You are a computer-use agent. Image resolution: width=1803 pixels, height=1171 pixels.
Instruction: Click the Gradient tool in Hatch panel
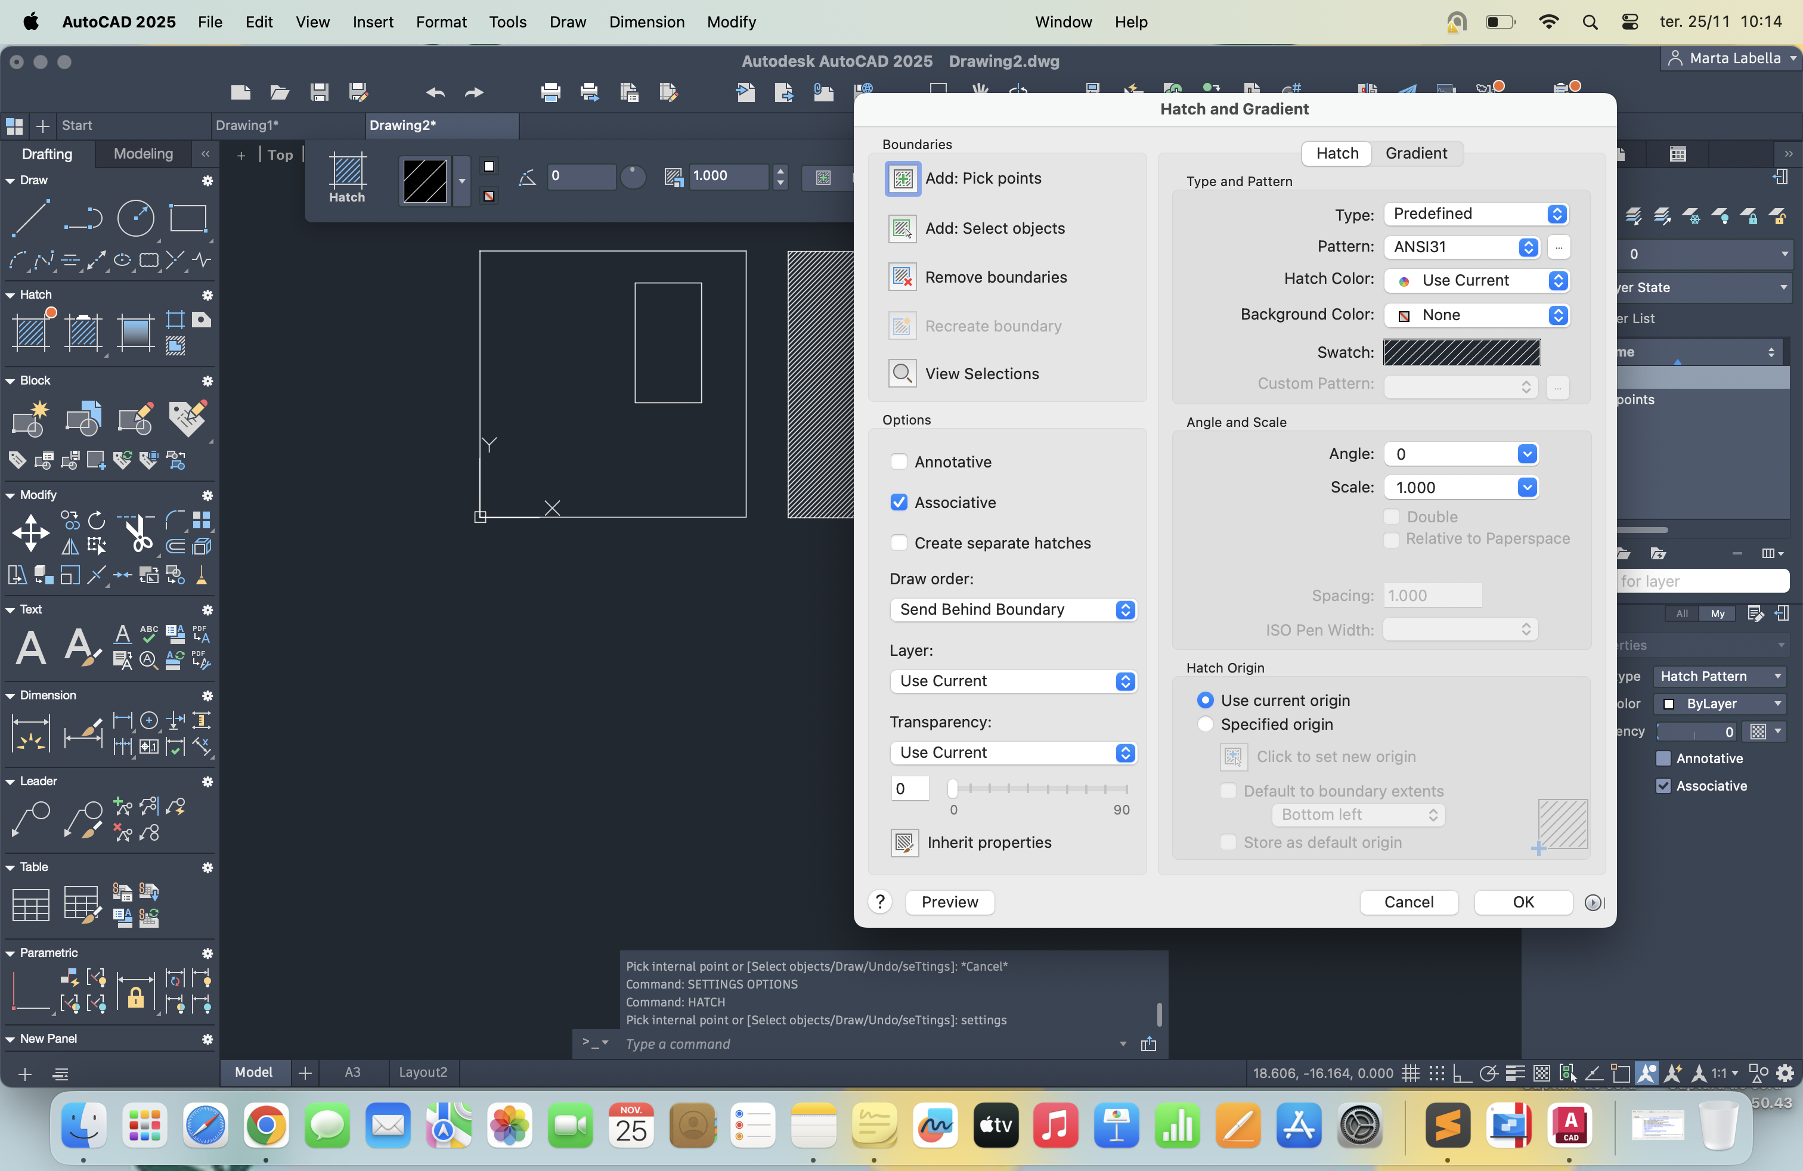135,333
